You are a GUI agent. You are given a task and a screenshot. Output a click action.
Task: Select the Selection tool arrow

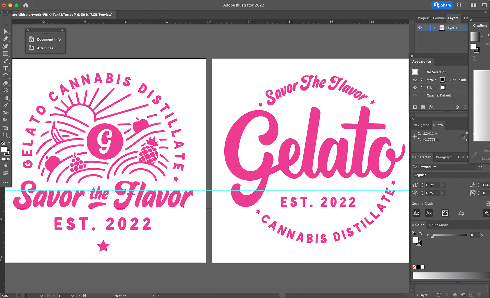click(x=6, y=24)
